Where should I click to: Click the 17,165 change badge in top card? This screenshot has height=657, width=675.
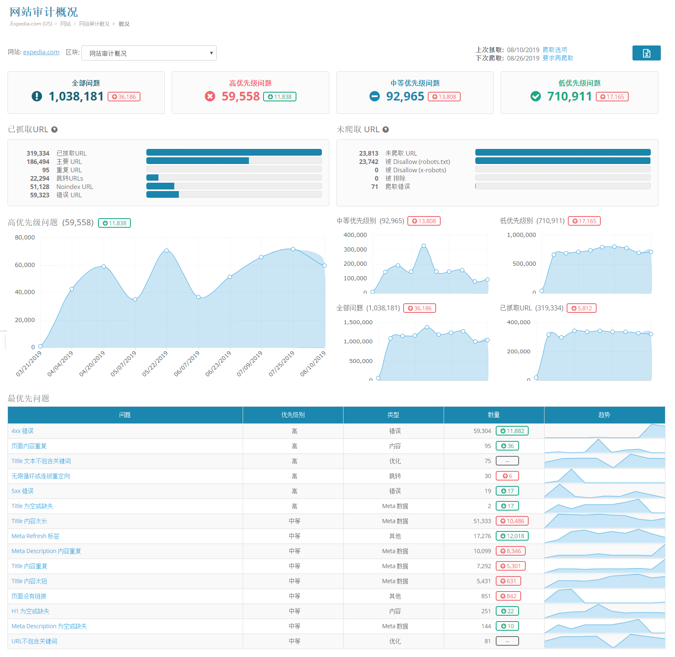click(612, 97)
